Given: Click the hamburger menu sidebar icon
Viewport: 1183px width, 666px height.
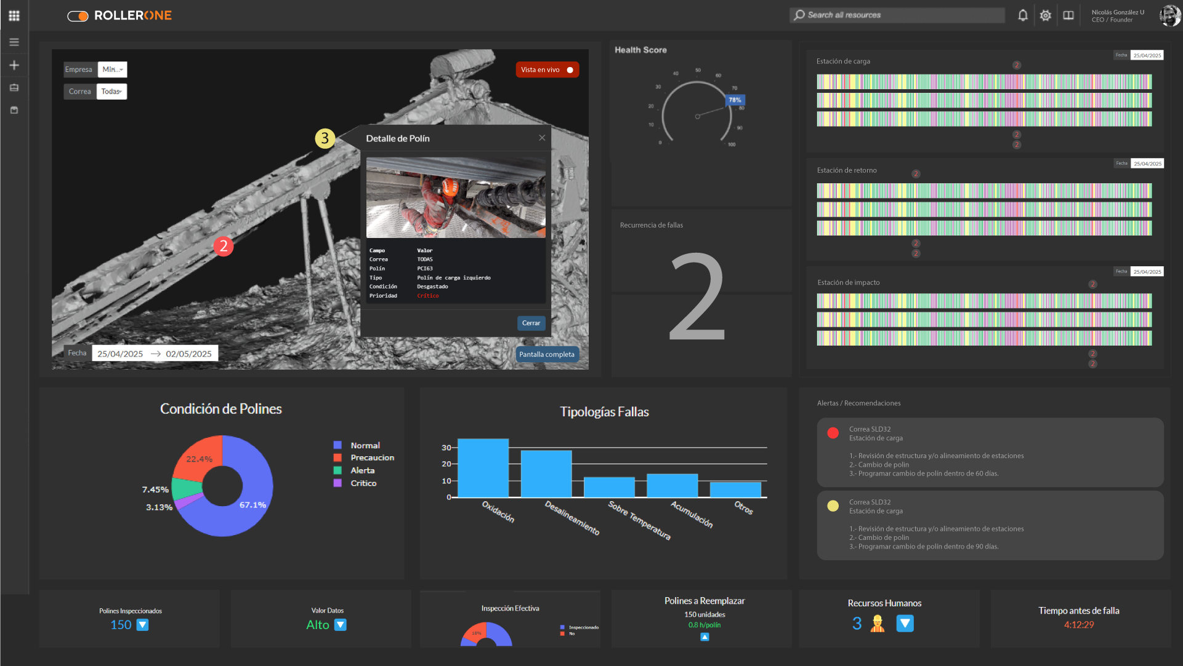Looking at the screenshot, I should [x=14, y=42].
